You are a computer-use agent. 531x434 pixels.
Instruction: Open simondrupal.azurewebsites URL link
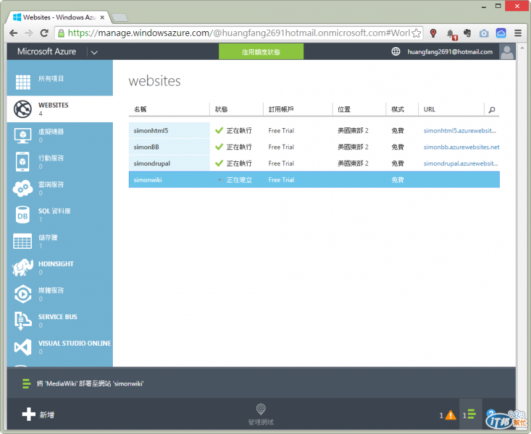click(x=460, y=163)
